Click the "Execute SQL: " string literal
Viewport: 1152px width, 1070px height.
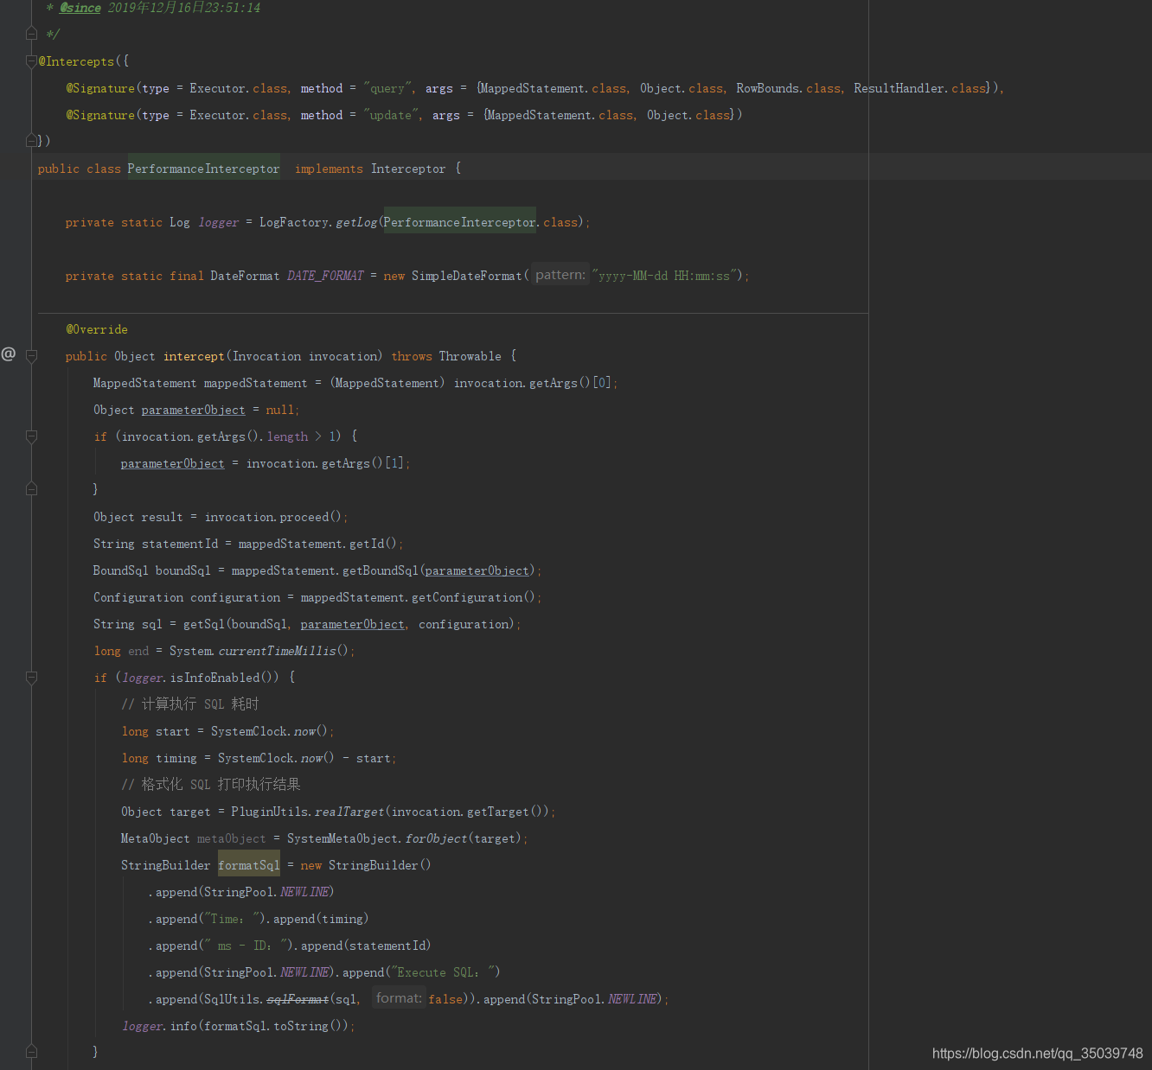click(443, 972)
